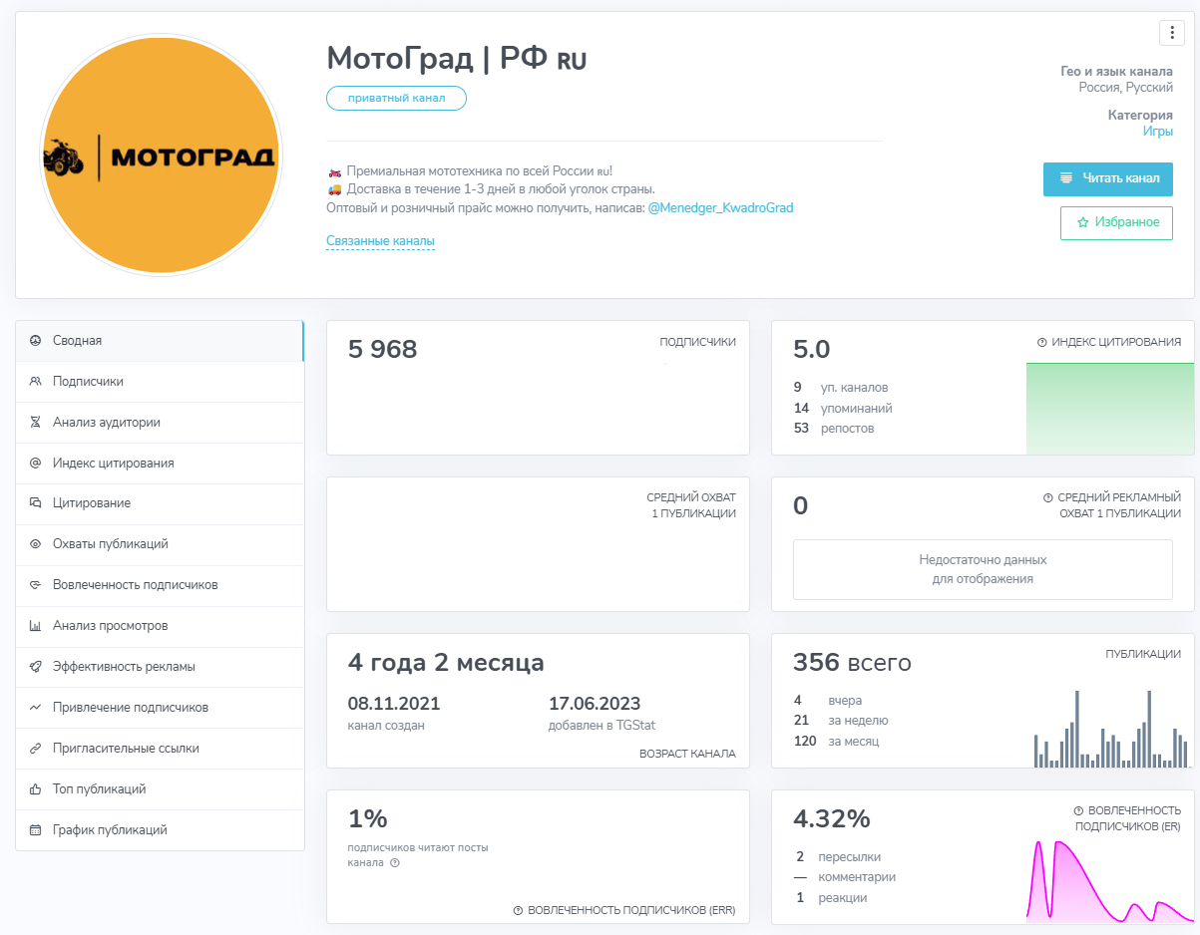Click the Анализ аудитории hourglass icon

pyautogui.click(x=35, y=423)
